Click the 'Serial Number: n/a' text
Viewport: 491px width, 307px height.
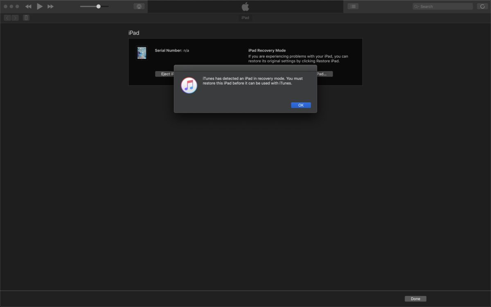[172, 50]
